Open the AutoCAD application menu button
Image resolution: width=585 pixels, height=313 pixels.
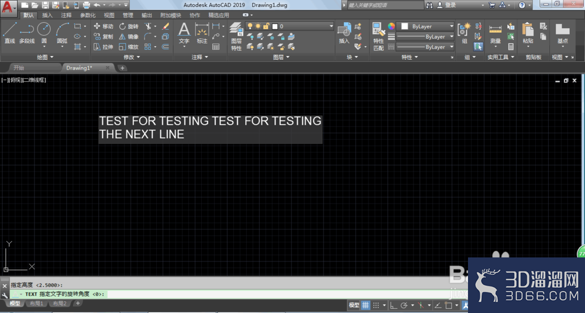coord(9,8)
